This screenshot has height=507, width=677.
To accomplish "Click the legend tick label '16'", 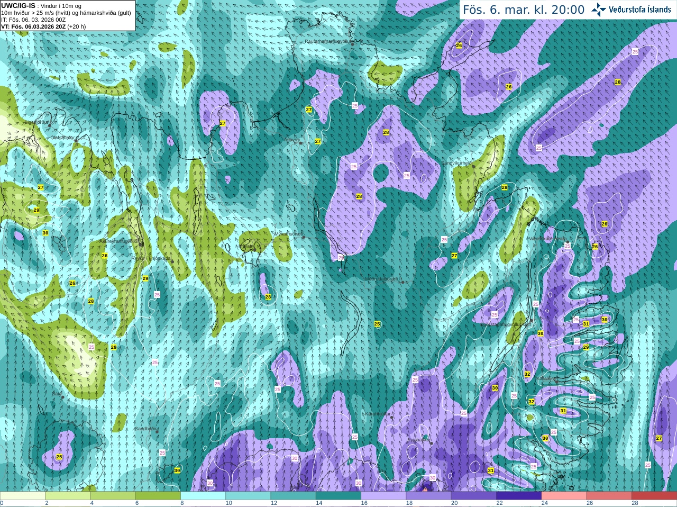I will click(x=364, y=503).
